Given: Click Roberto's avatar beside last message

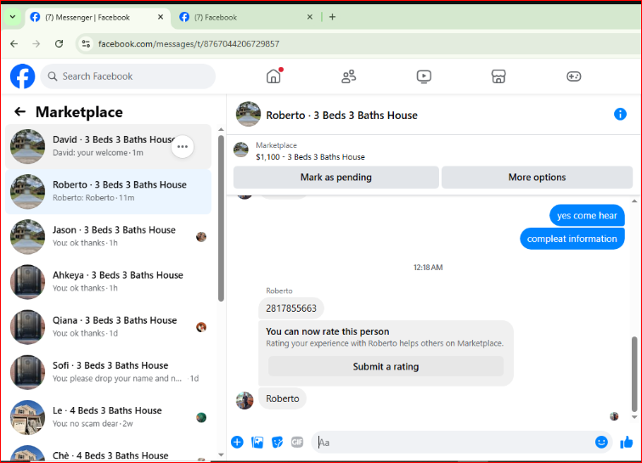Looking at the screenshot, I should (245, 400).
